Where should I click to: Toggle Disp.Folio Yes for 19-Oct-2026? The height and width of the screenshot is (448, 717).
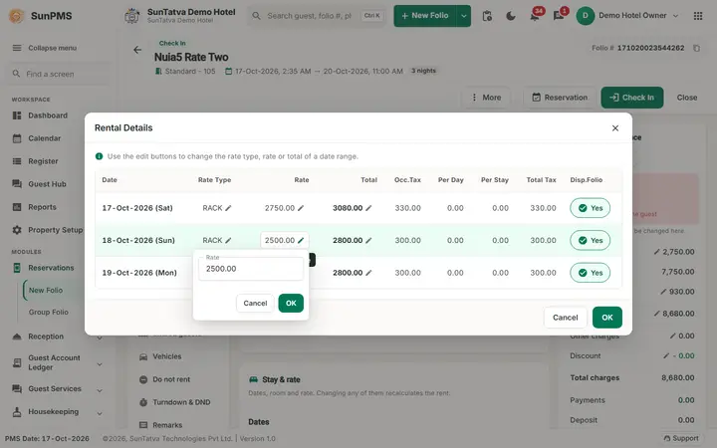tap(590, 273)
